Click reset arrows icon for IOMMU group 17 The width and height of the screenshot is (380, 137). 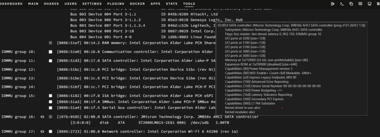(x=43, y=132)
